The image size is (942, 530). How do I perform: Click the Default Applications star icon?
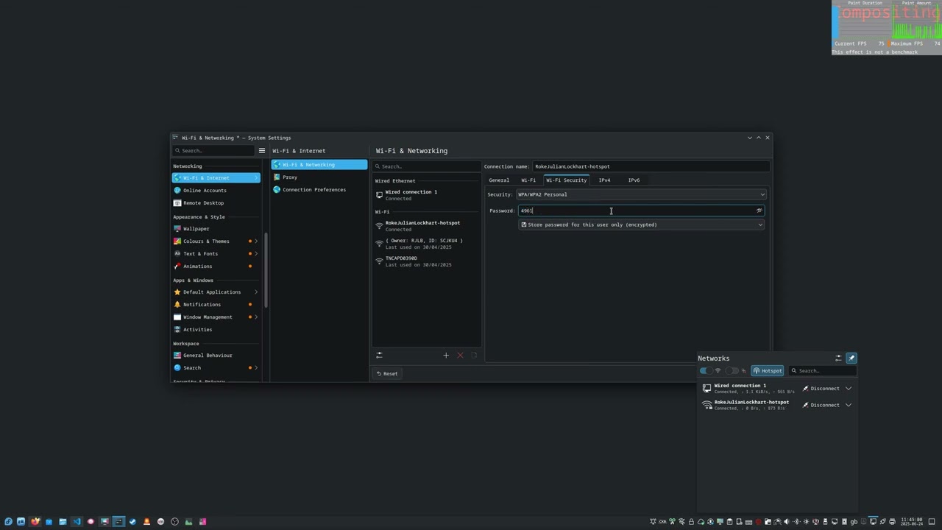click(177, 292)
